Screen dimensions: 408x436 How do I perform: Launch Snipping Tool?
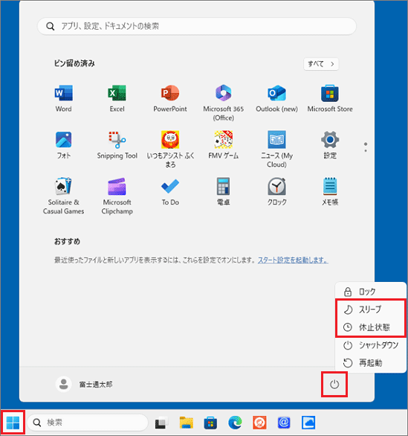click(117, 145)
